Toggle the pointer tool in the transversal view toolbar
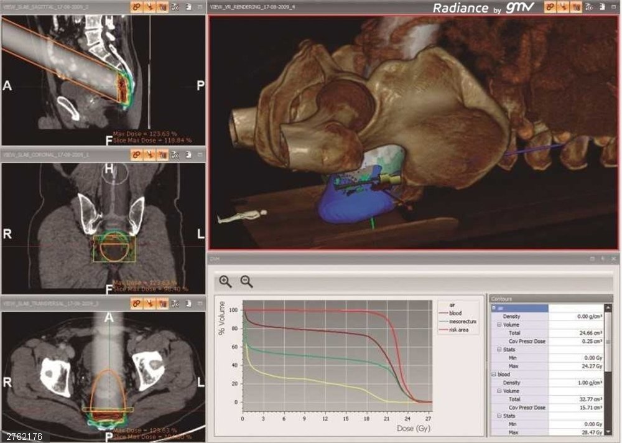Image resolution: width=622 pixels, height=443 pixels. point(149,301)
